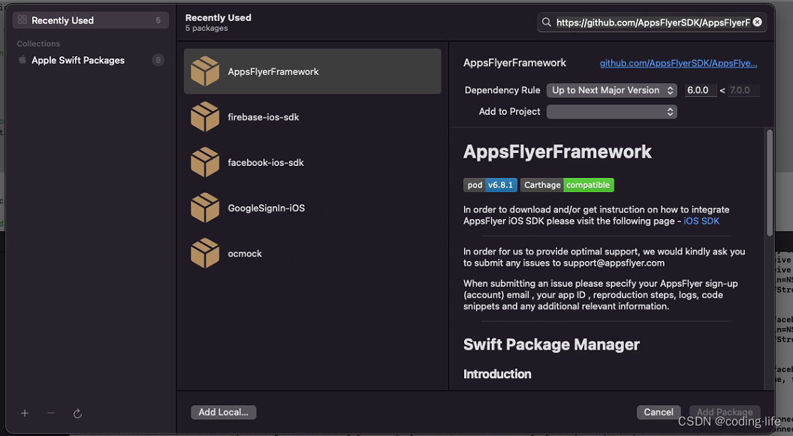Screen dimensions: 793x436
Task: Click the pod v6.8.1 badge
Action: click(490, 185)
